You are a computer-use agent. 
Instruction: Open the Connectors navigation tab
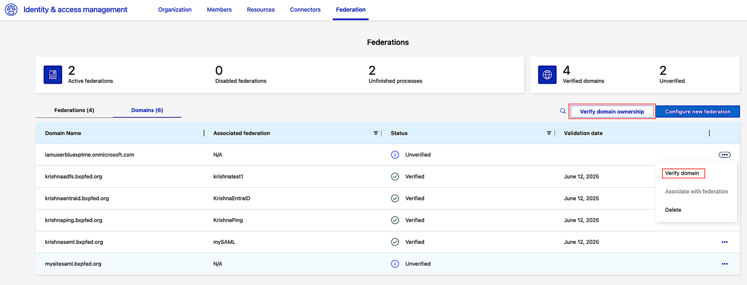point(305,9)
